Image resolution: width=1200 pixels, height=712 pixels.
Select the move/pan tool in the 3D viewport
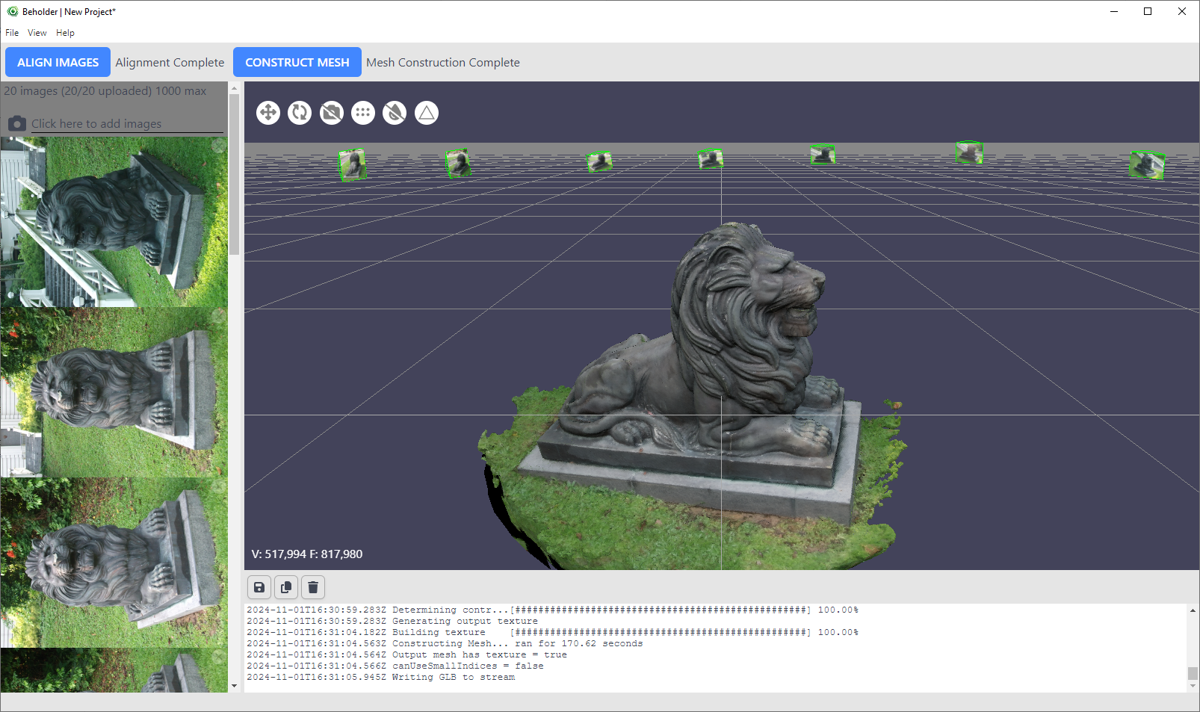(x=268, y=113)
